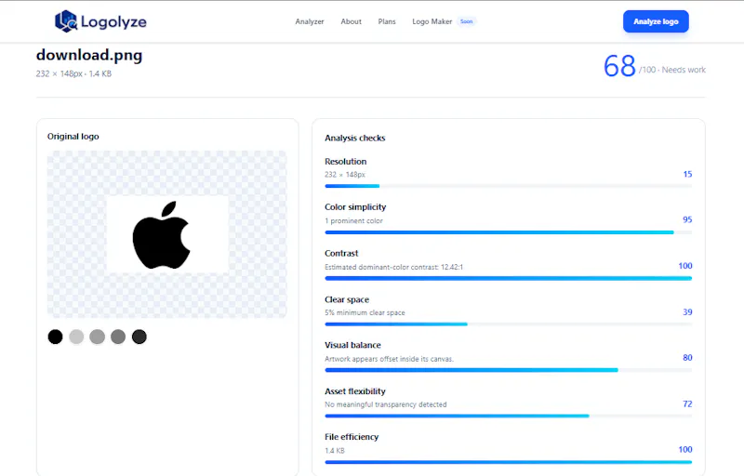Click the Soon badge beside Logo Maker

point(467,21)
